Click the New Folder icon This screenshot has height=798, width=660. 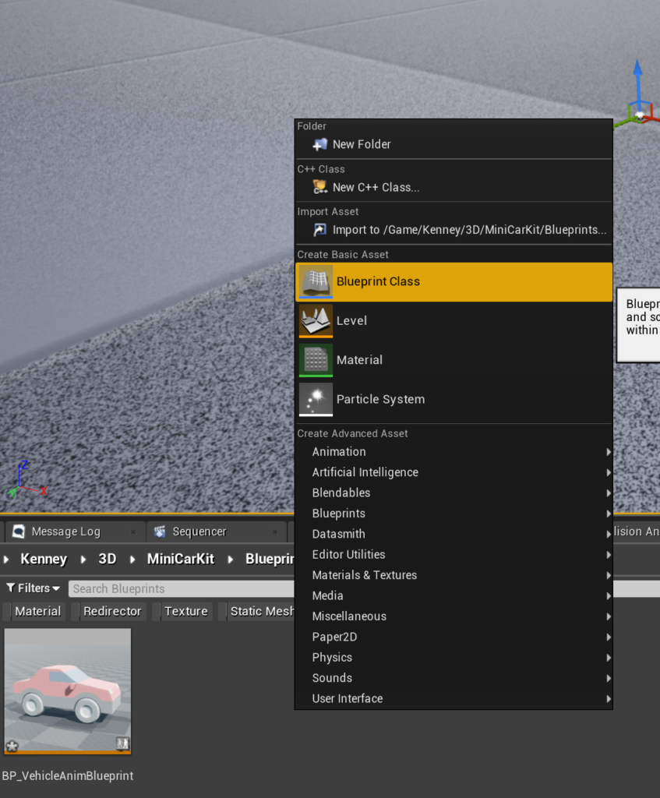(319, 144)
